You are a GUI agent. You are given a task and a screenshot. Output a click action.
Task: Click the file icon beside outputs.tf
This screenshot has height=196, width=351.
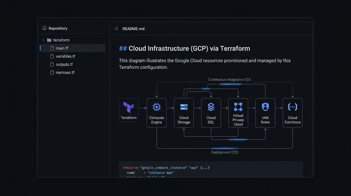pyautogui.click(x=52, y=65)
